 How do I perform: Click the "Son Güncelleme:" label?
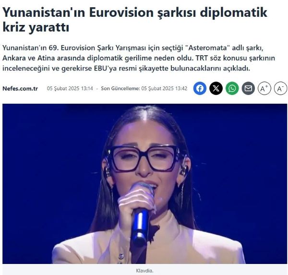pos(120,88)
